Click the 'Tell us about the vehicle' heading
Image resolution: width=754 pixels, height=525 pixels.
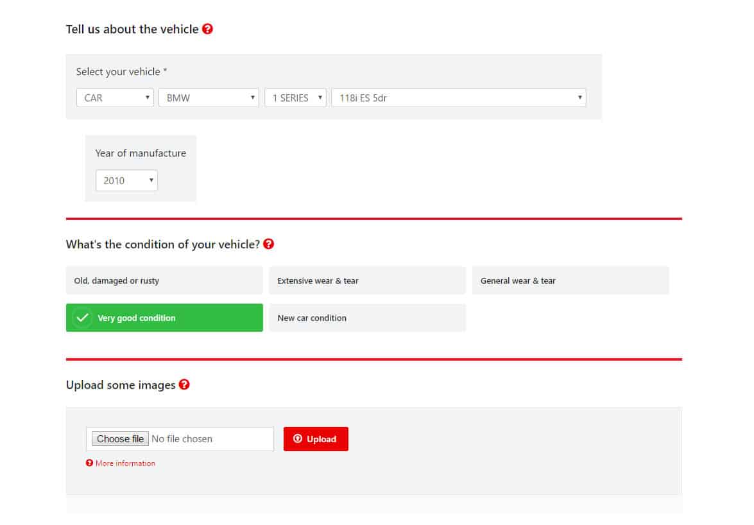pos(132,30)
